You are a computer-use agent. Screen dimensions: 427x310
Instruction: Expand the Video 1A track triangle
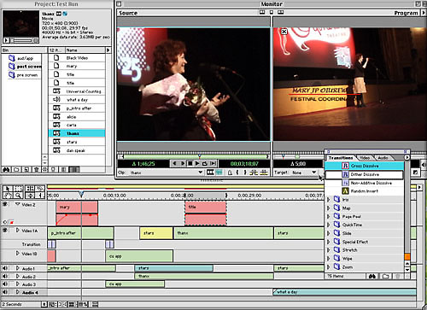18,230
